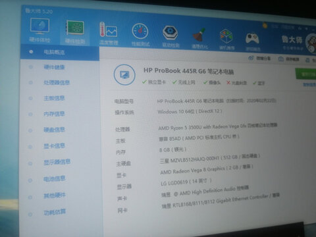Screen dimensions: 316x237
Task: Open 显示器信息 sidebar item
Action: pyautogui.click(x=57, y=162)
